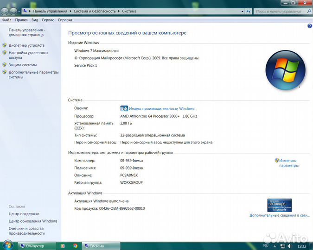The height and width of the screenshot is (250, 313).
Task: Open the Windows Start orb
Action: coord(8,245)
